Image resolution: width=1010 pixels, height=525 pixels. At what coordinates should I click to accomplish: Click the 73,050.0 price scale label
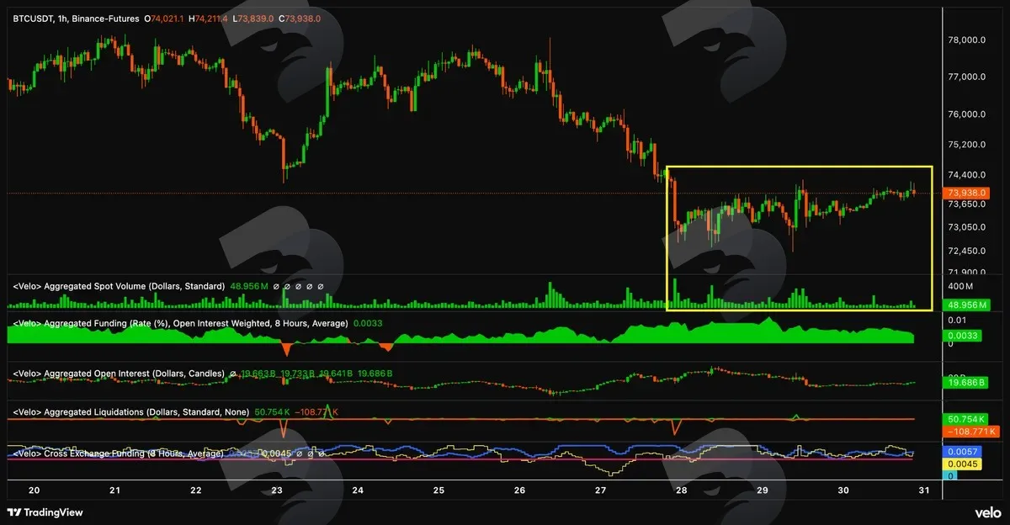click(x=965, y=228)
